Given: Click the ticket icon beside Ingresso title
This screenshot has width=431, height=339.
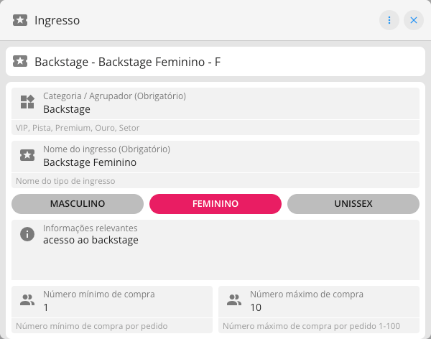Looking at the screenshot, I should coord(20,20).
